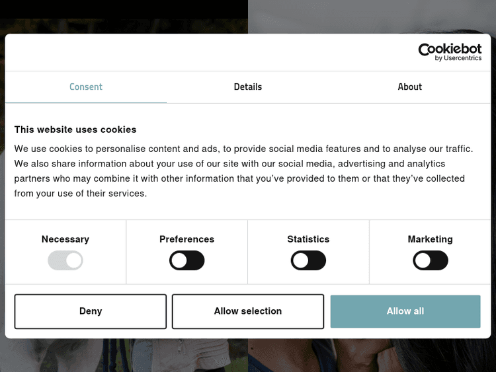Toggle the Necessary cookies switch
The width and height of the screenshot is (496, 372).
point(65,260)
